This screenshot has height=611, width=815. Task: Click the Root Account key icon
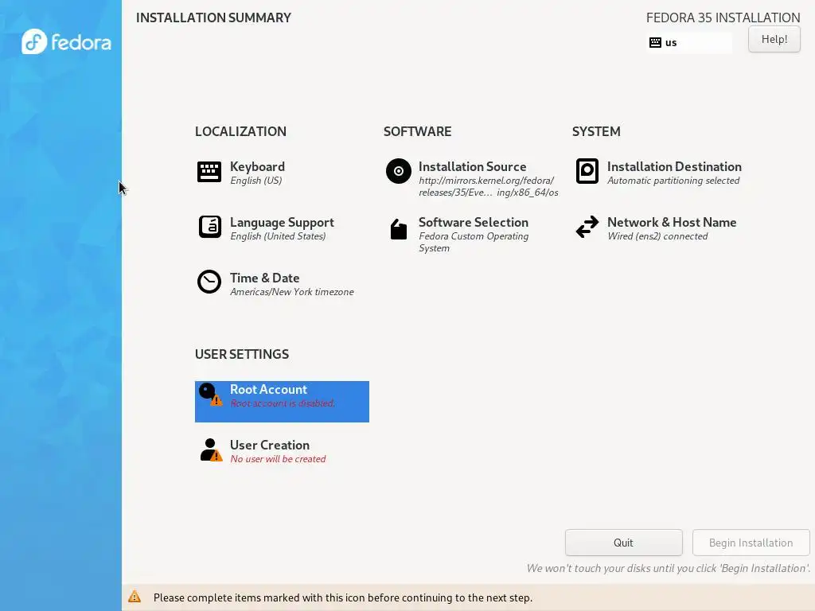pos(210,395)
